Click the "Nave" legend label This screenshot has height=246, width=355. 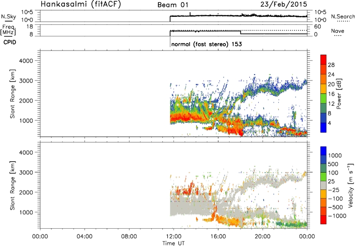point(338,31)
